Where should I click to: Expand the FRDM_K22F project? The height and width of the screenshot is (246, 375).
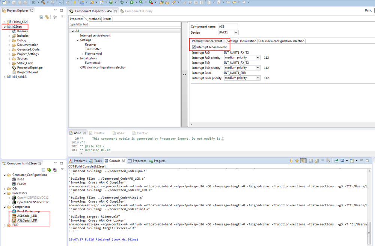pyautogui.click(x=5, y=22)
